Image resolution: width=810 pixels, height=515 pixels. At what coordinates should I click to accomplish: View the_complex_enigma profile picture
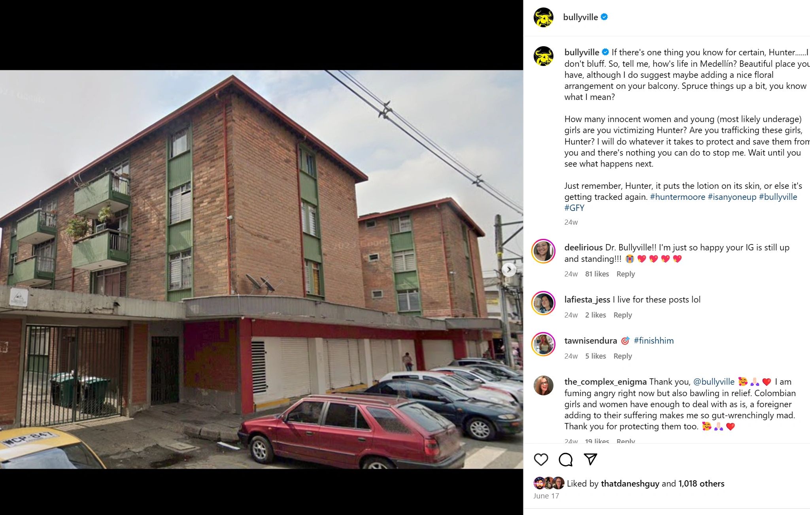click(544, 385)
